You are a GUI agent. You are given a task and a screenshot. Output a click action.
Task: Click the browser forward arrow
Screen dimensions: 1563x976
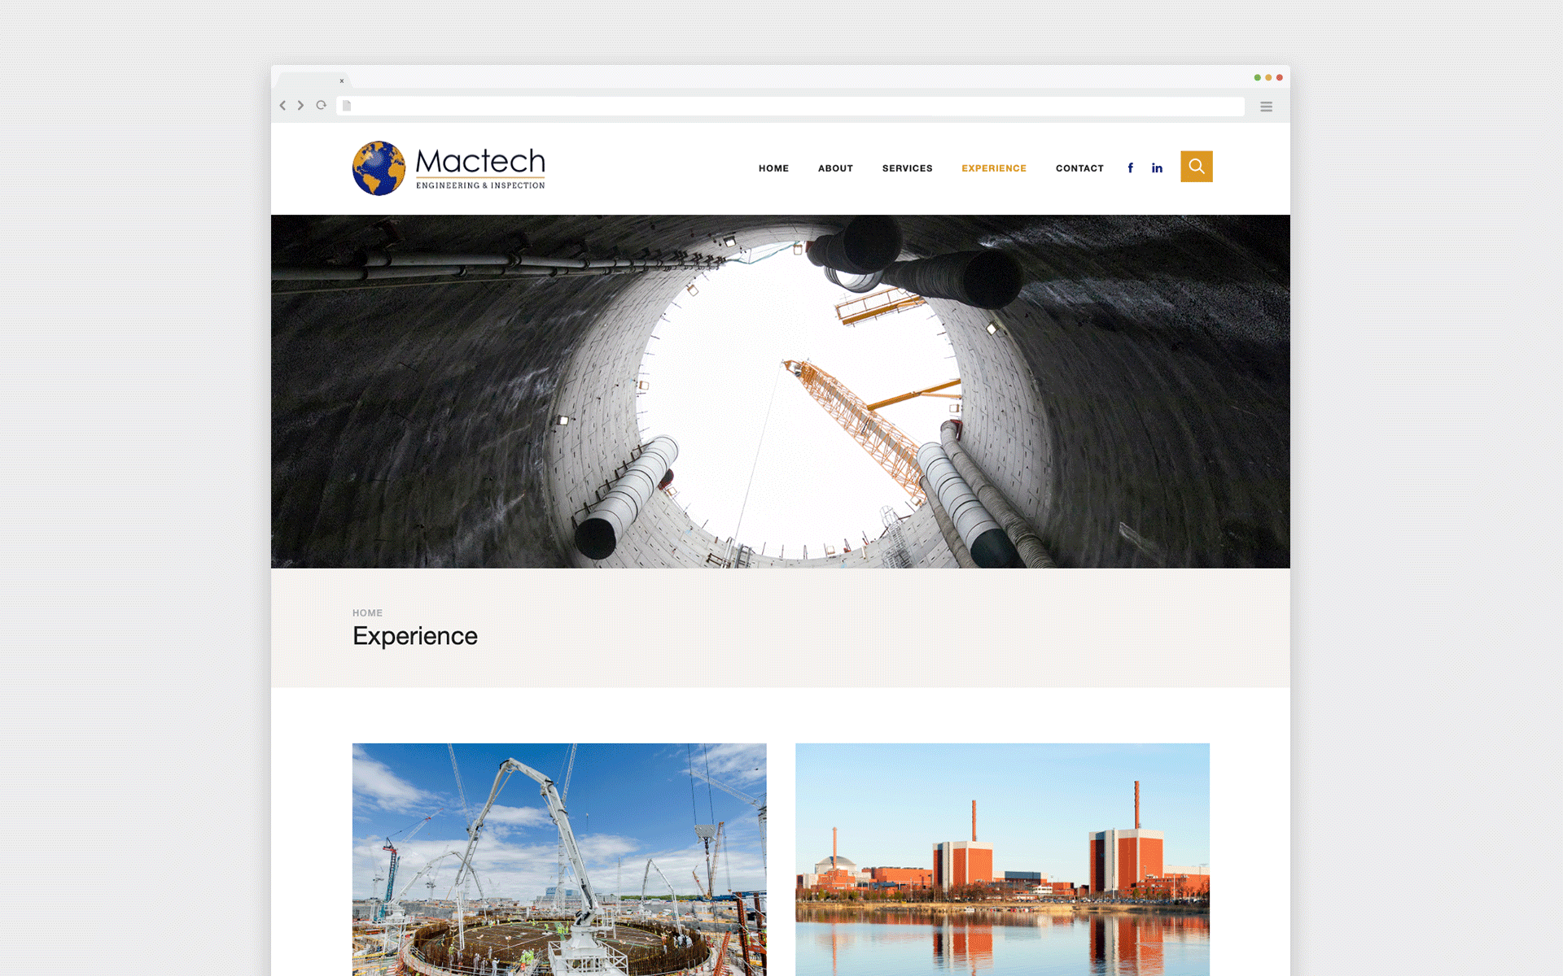tap(300, 106)
